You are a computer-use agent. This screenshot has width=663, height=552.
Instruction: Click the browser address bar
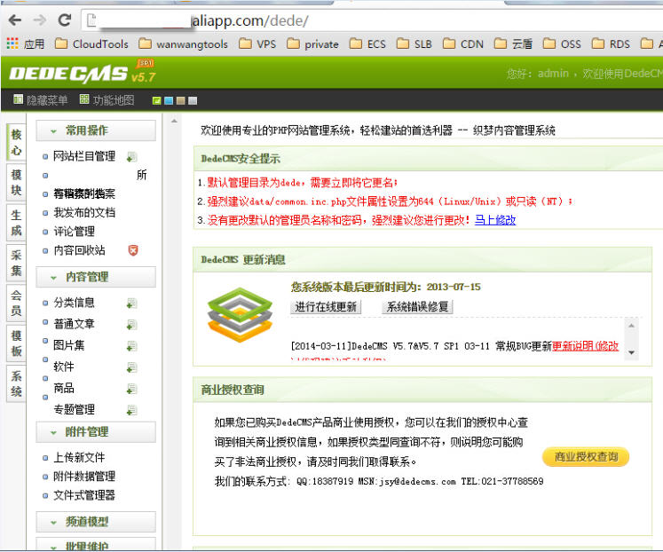click(x=372, y=20)
